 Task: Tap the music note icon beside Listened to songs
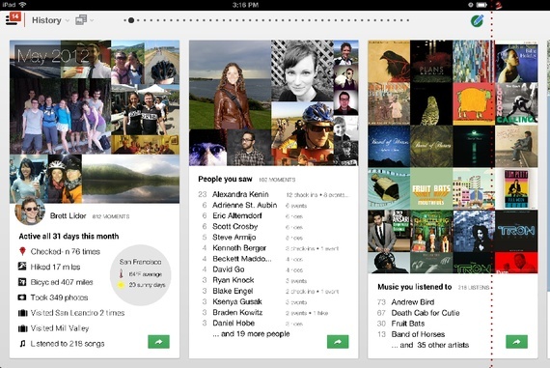(22, 344)
